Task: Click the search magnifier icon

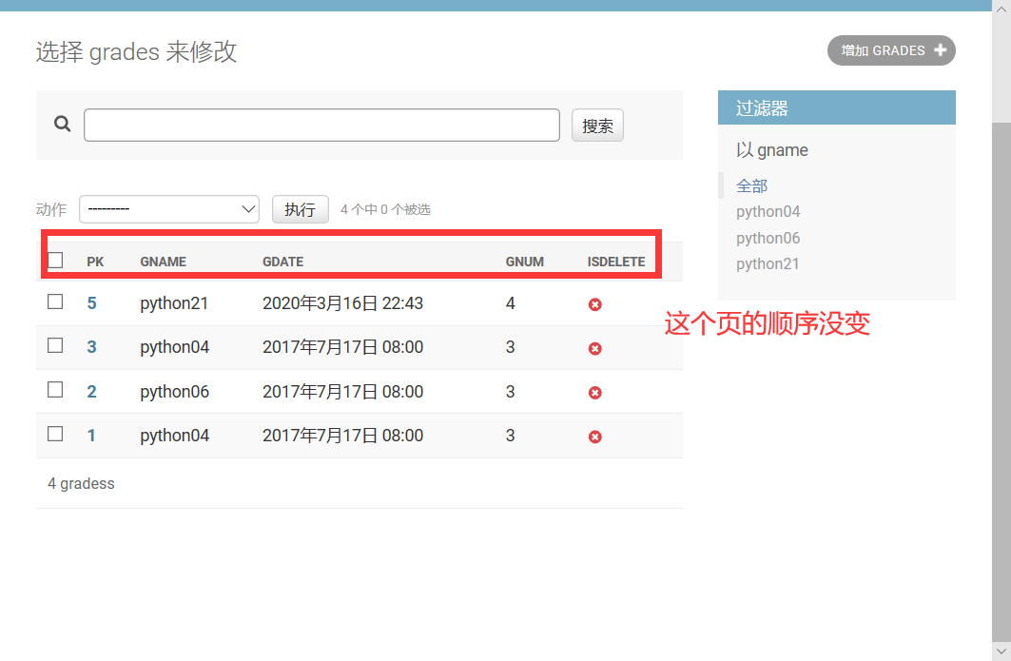Action: click(x=63, y=124)
